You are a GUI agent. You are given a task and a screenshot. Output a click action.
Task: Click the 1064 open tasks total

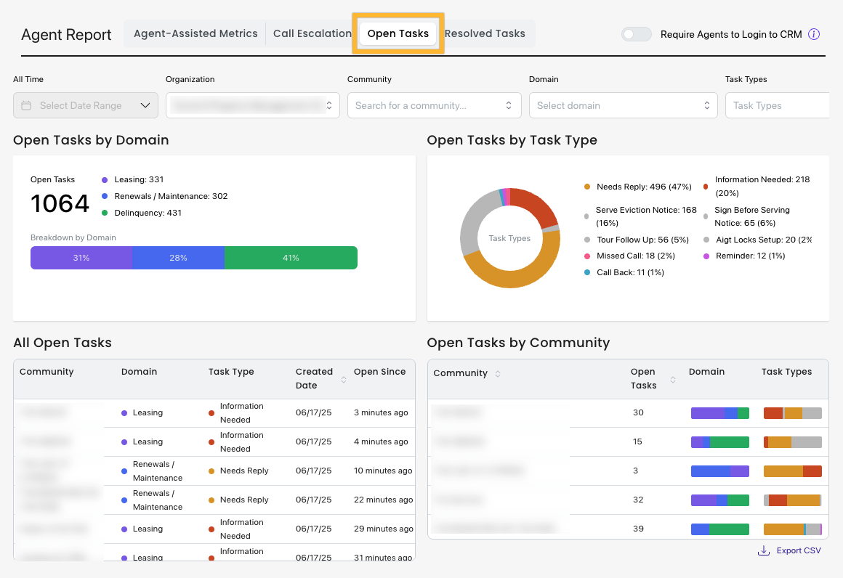coord(60,203)
